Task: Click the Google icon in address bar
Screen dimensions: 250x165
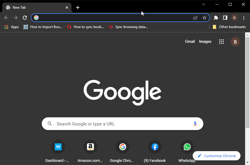Action: click(x=36, y=18)
